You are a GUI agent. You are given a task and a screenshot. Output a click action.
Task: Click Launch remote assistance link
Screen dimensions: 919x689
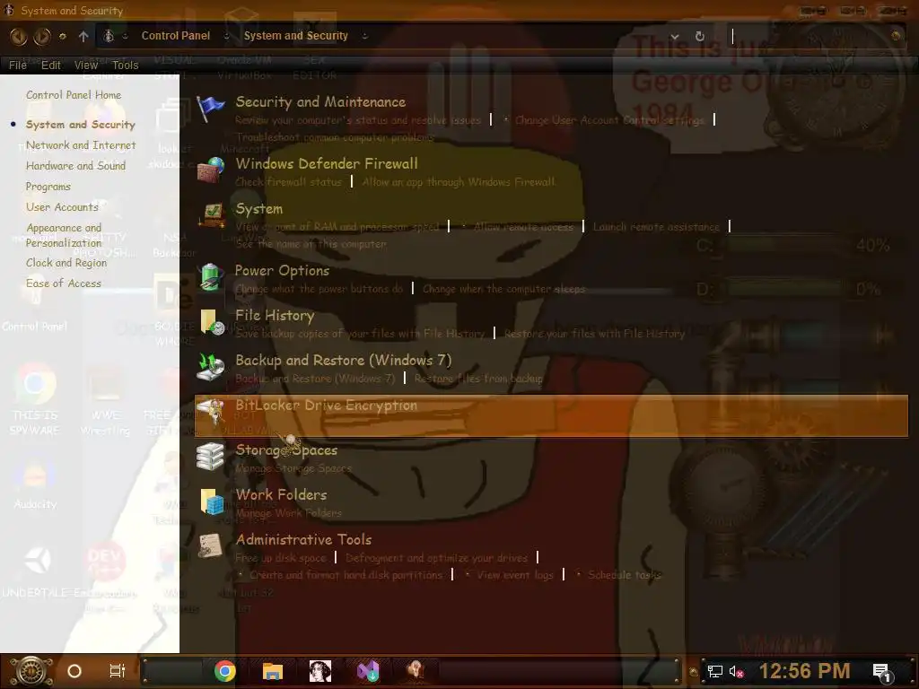coord(656,227)
